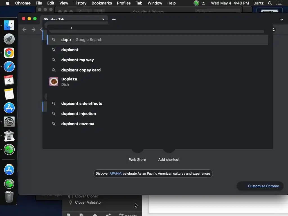The width and height of the screenshot is (288, 216).
Task: Open Spotlight search in menu bar
Action: pyautogui.click(x=270, y=3)
